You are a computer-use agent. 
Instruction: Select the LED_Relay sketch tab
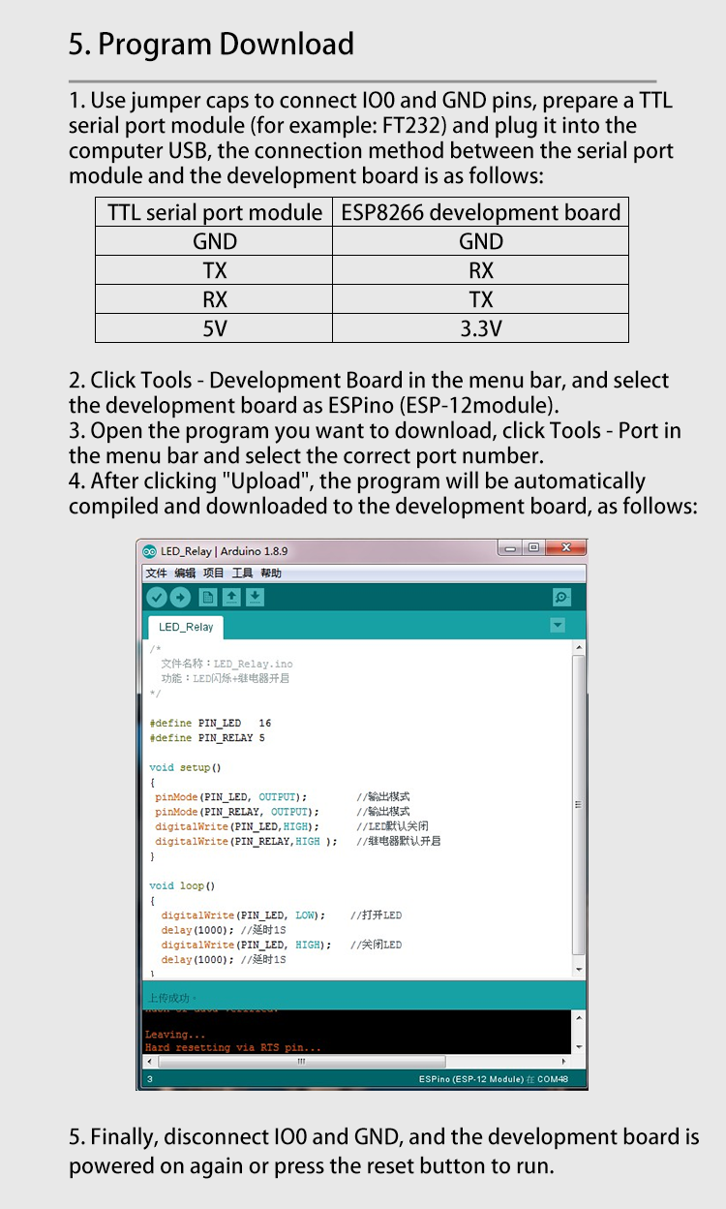click(186, 627)
